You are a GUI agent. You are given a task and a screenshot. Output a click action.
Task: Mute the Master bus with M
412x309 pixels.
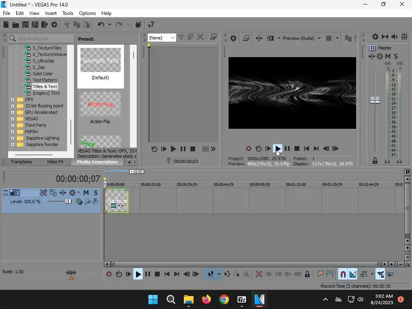click(388, 56)
